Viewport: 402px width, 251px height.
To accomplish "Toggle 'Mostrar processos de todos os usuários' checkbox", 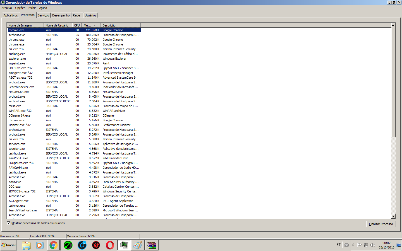I will [8, 223].
